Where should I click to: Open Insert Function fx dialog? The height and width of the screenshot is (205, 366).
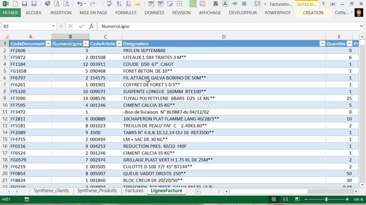(x=91, y=26)
